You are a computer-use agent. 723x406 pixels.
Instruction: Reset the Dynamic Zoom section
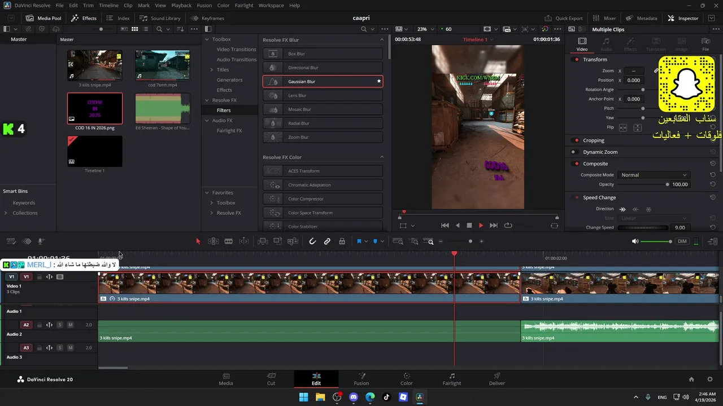coord(713,152)
